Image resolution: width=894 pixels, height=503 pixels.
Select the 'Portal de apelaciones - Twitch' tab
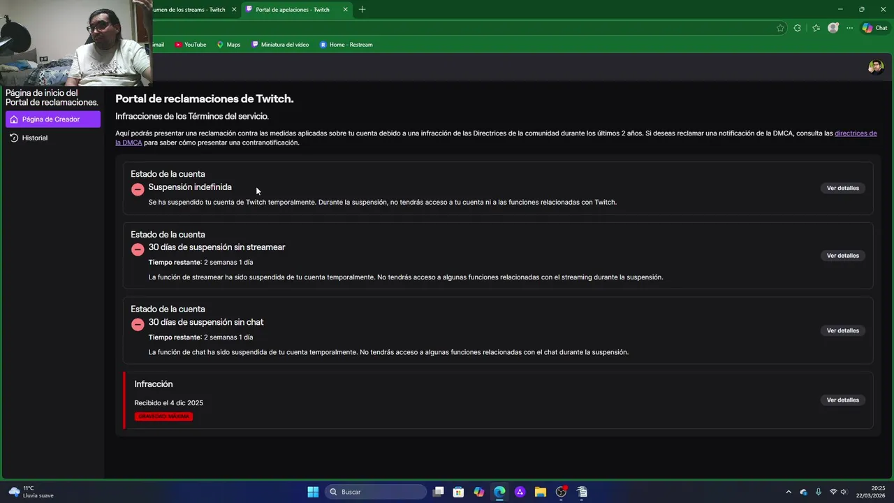tap(293, 10)
